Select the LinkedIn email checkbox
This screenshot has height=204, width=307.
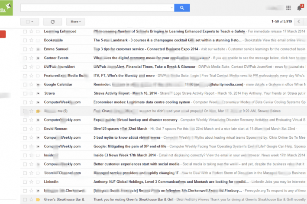(25, 182)
